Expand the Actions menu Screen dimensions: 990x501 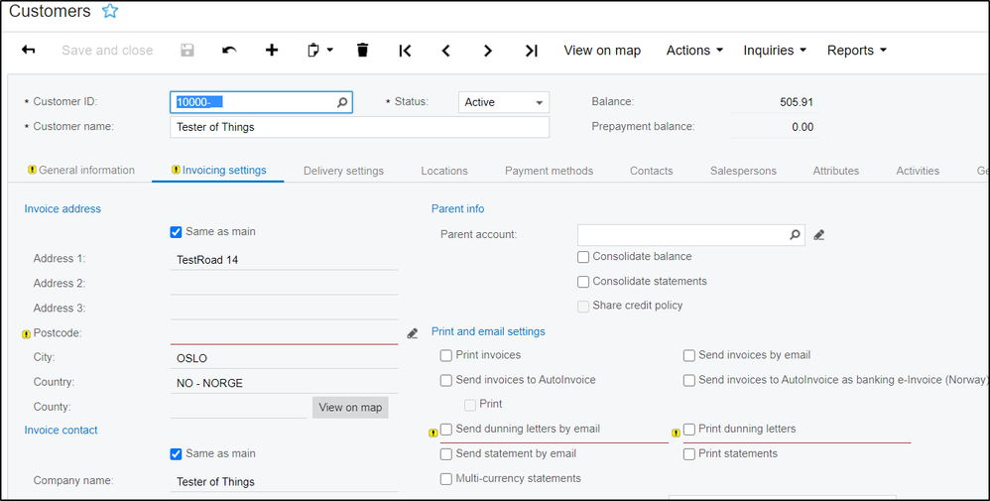(x=694, y=51)
